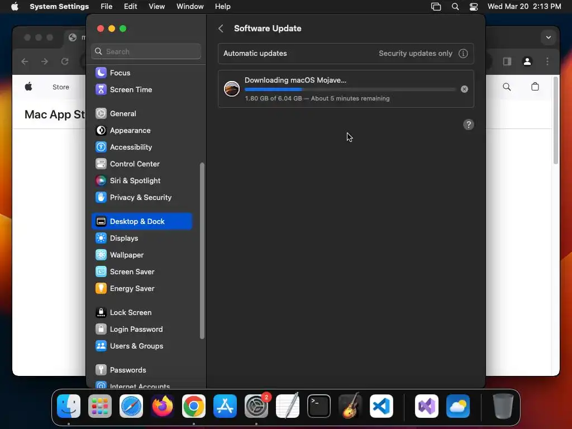Open Terminal from the Dock

coord(319,406)
